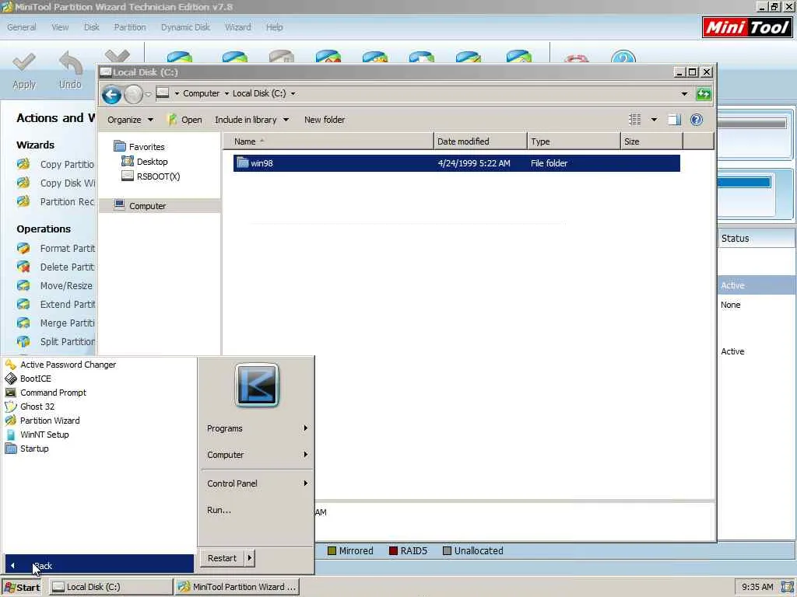Screen dimensions: 797x597
Task: Open WinNT Setup from Start menu
Action: 44,435
